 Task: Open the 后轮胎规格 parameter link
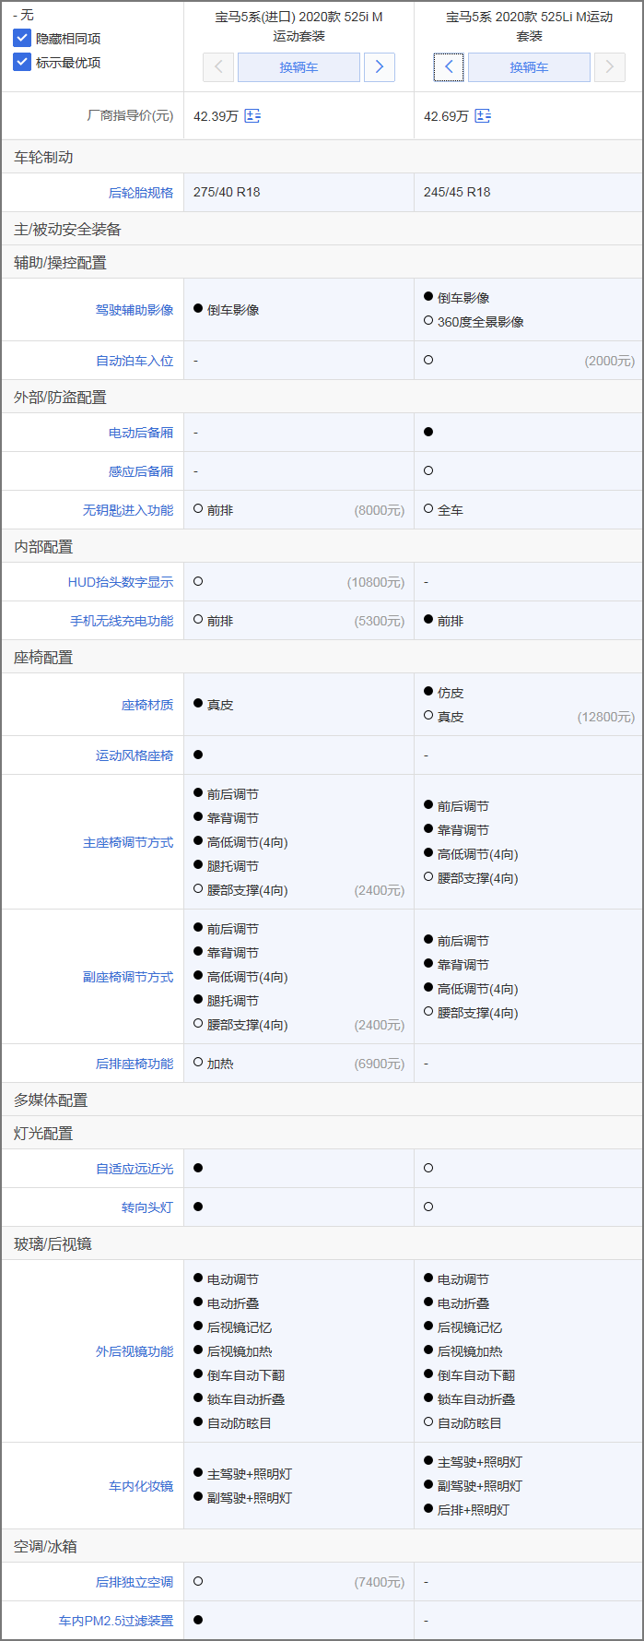(x=141, y=193)
